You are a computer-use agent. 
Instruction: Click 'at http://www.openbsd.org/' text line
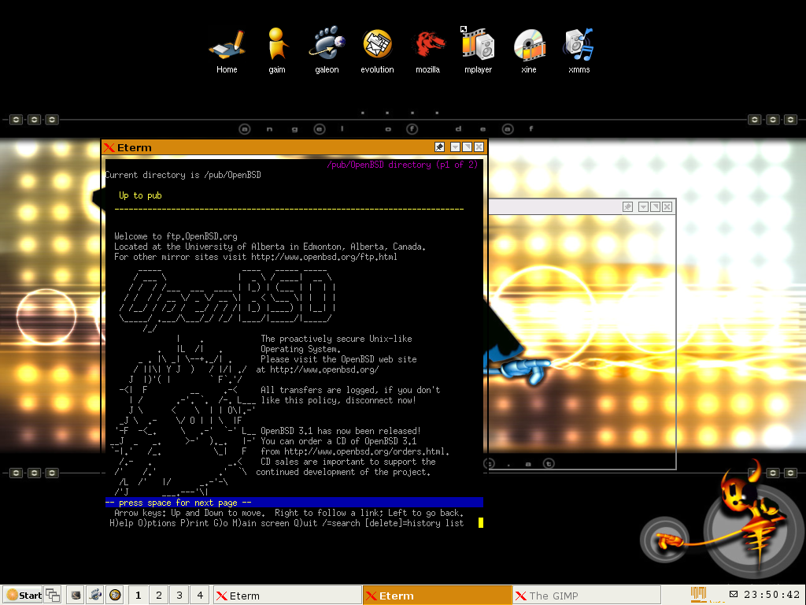point(317,369)
